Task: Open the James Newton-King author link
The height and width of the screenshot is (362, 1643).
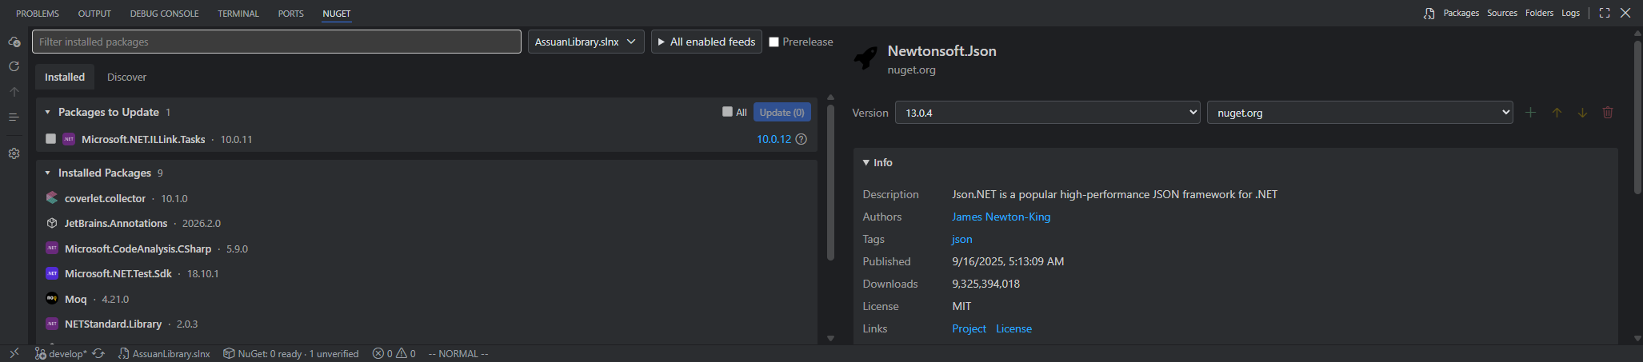Action: click(x=1001, y=217)
